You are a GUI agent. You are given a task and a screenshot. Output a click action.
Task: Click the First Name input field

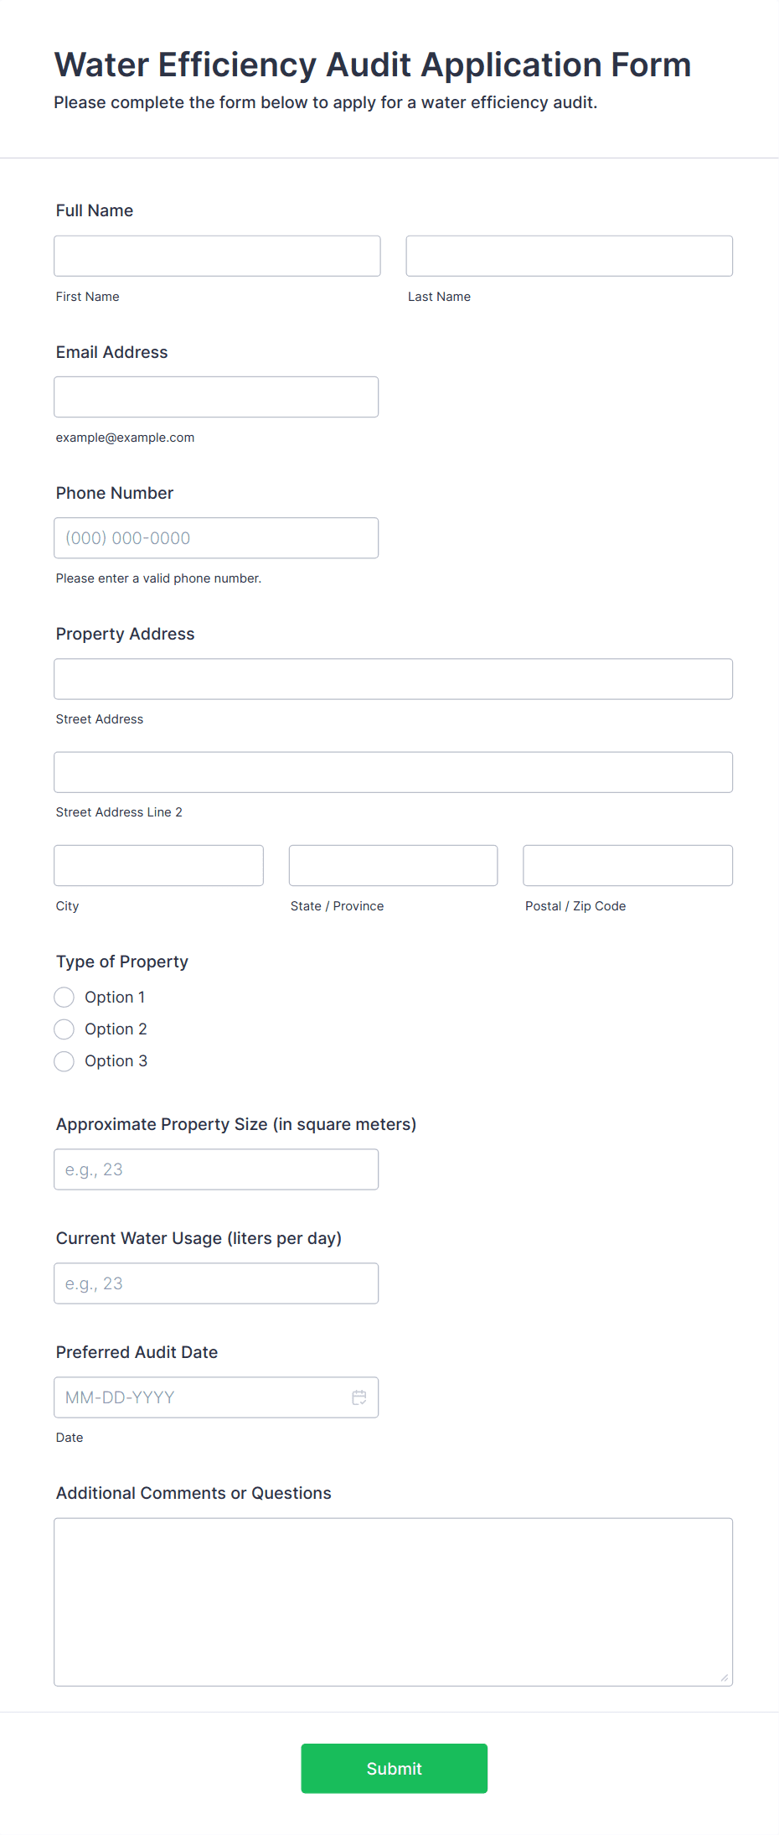click(216, 256)
